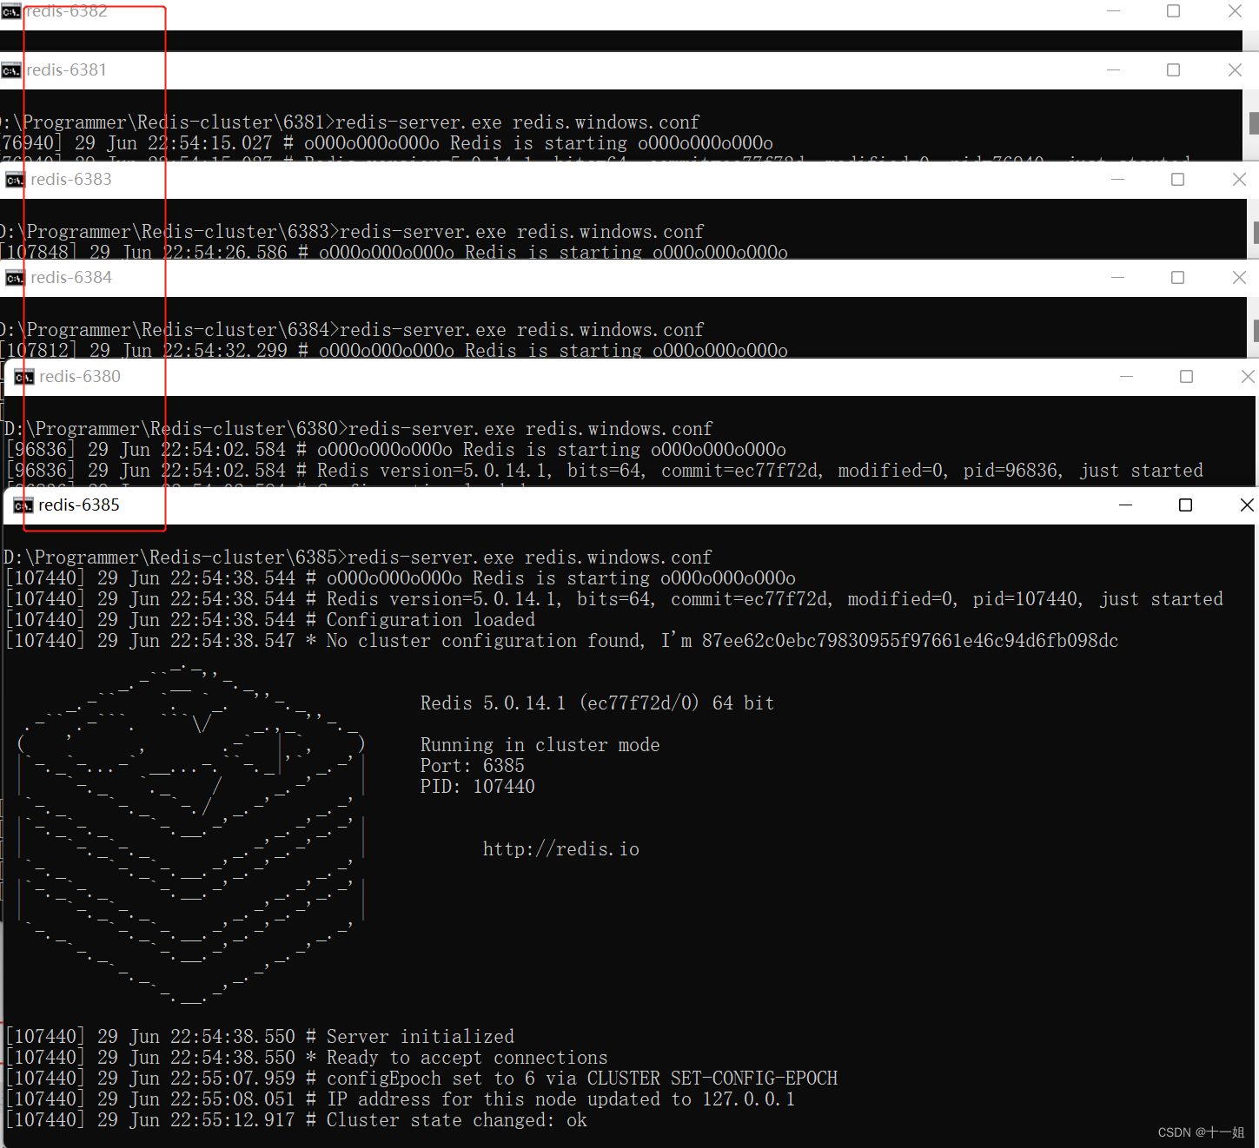
Task: Minimize the redis-6381 window
Action: click(x=1113, y=69)
